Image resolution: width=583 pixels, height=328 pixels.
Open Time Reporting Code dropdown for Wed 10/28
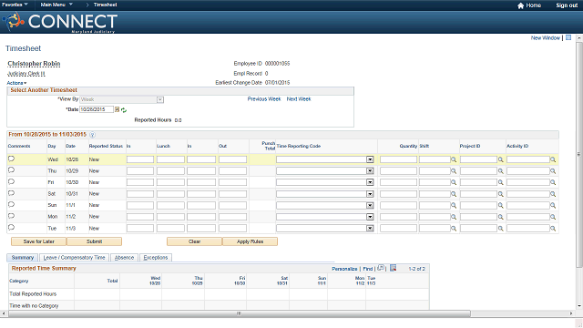[x=370, y=159]
